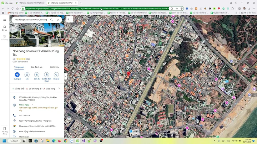Show hidden system tray icons chevron
Image resolution: width=257 pixels, height=144 pixels.
pyautogui.click(x=215, y=141)
